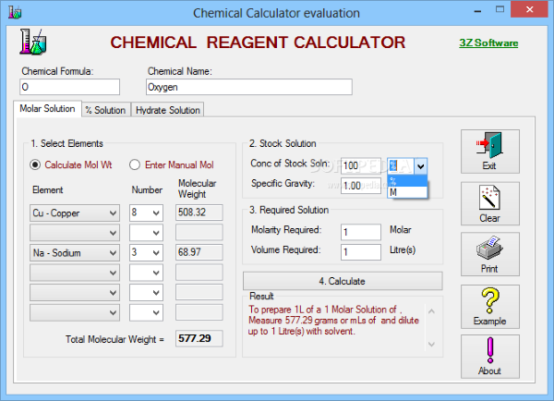Click the title bar application icon
554x401 pixels.
[13, 13]
